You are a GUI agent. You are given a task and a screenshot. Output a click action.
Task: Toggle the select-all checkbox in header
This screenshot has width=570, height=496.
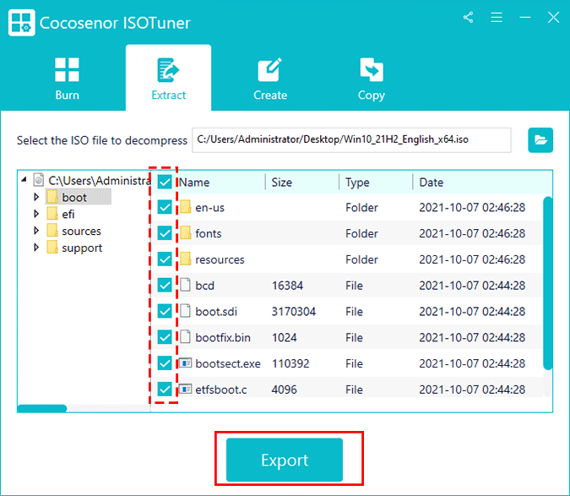(165, 182)
